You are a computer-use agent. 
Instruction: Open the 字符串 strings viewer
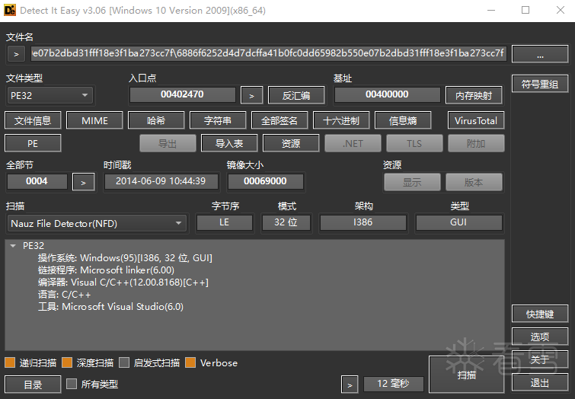coord(218,120)
